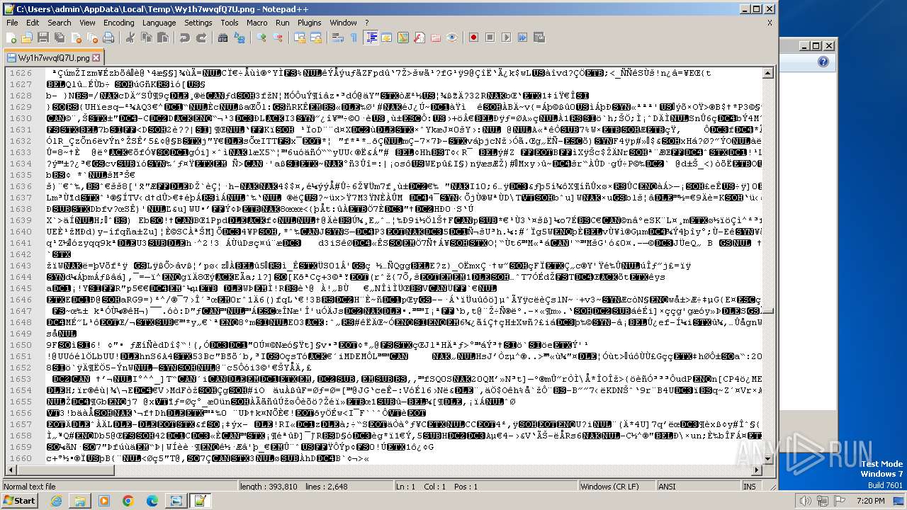This screenshot has height=510, width=907.
Task: Toggle Word wrap in the toolbar
Action: (x=338, y=38)
